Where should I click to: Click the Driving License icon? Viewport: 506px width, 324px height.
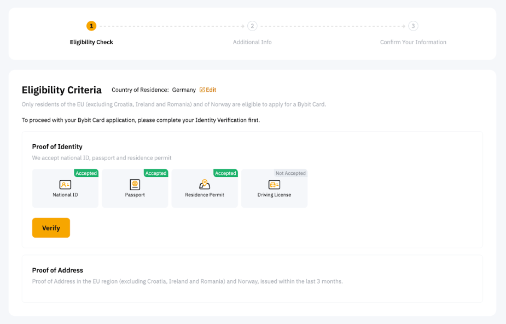point(274,185)
